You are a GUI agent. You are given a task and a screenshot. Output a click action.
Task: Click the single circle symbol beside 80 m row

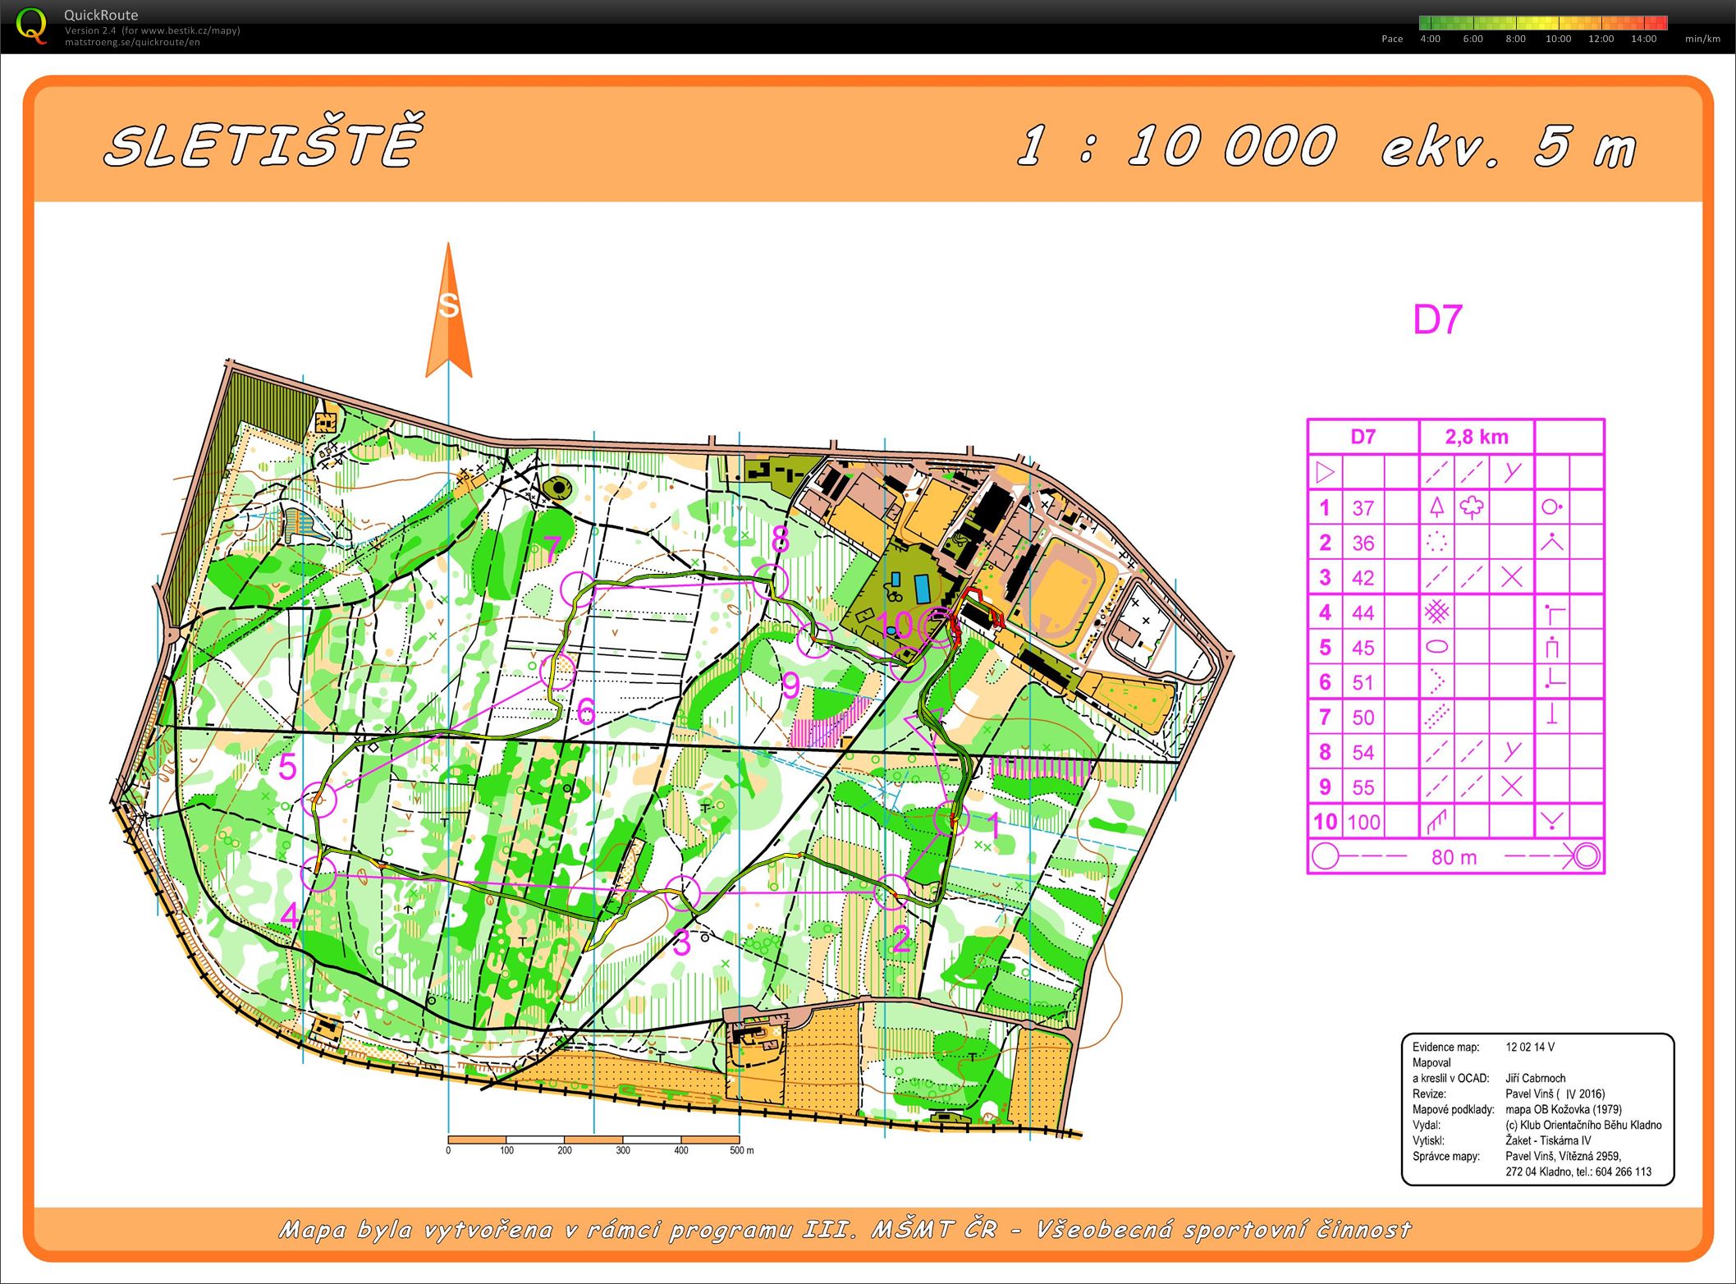[x=1325, y=856]
